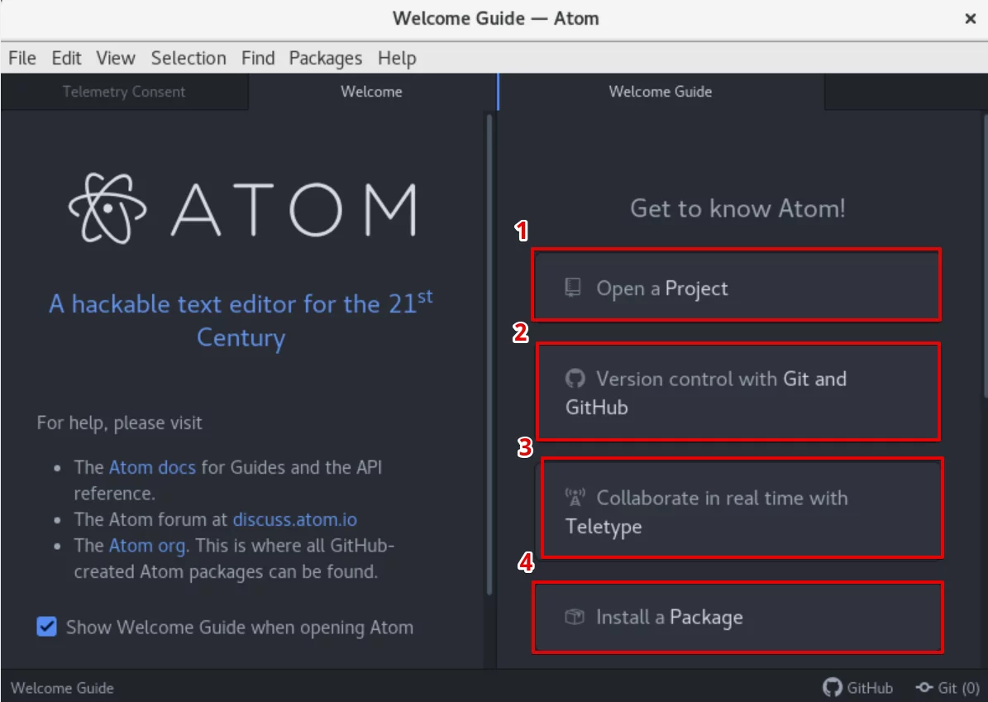
Task: Open the discuss.atom.io forum link
Action: [x=295, y=519]
